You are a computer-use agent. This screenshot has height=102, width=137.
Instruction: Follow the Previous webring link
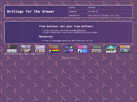[x=66, y=57]
